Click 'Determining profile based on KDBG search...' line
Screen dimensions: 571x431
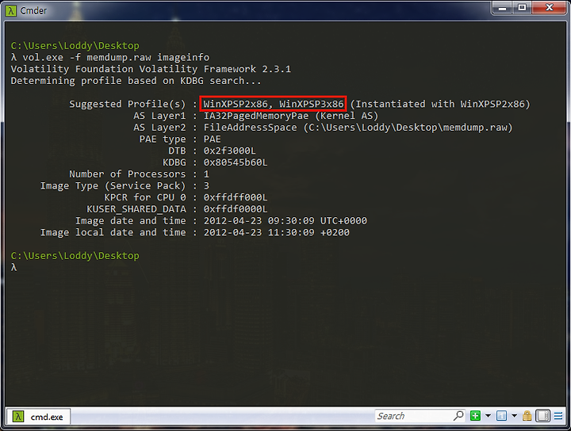click(136, 81)
